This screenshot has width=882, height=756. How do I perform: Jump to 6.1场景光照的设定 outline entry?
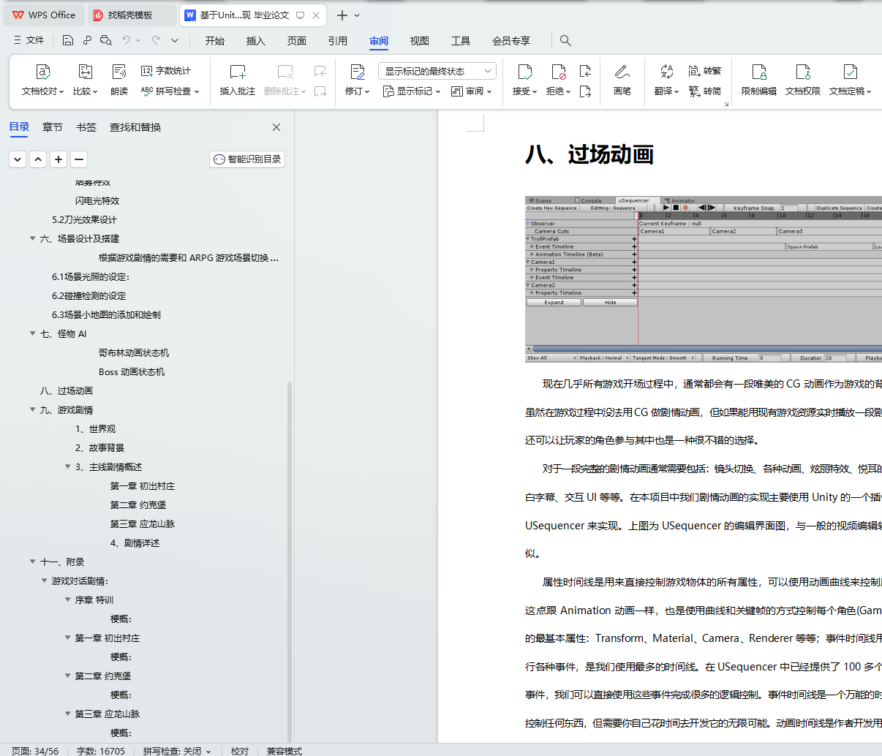[91, 276]
